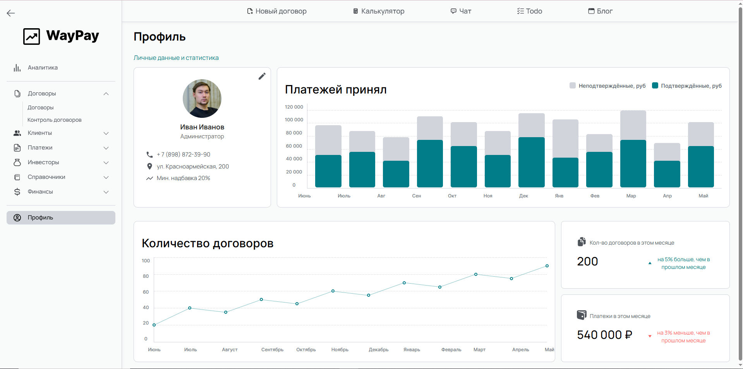Image resolution: width=743 pixels, height=369 pixels.
Task: Click the Профиль user circle icon
Action: pos(17,218)
